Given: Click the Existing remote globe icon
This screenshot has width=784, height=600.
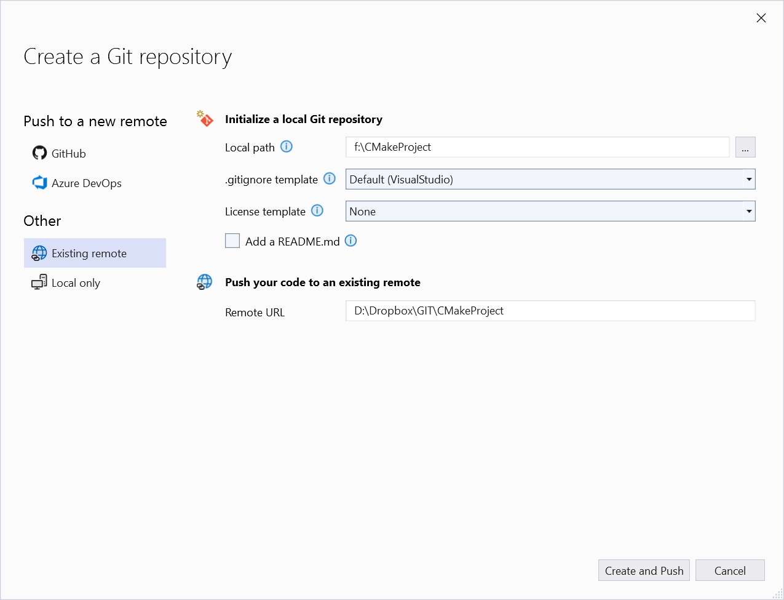Looking at the screenshot, I should point(39,253).
